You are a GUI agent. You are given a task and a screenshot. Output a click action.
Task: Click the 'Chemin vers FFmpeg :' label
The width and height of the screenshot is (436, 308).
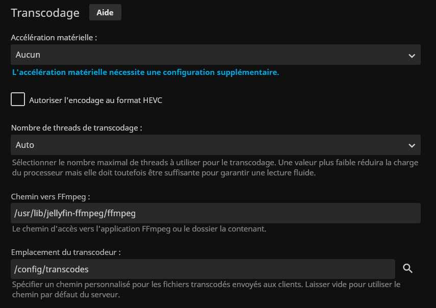point(50,196)
